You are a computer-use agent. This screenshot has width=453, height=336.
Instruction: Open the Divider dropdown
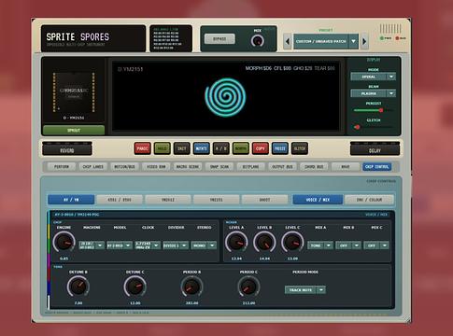pos(176,245)
